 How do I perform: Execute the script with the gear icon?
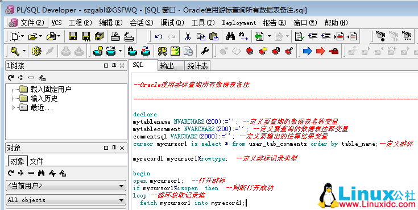point(36,51)
